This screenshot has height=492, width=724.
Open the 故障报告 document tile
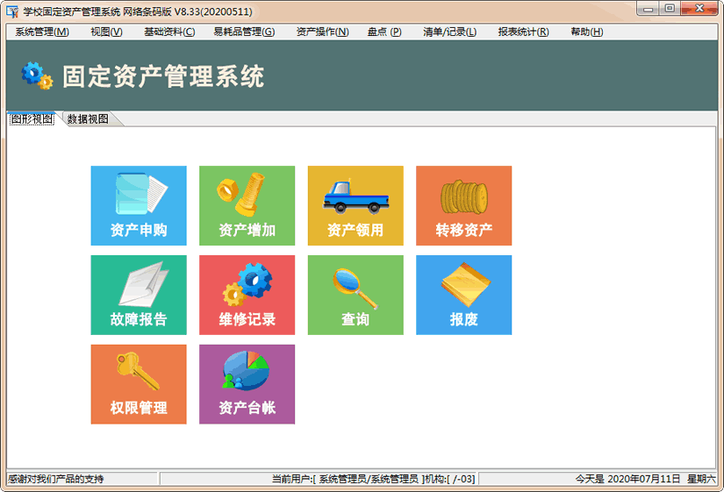point(139,295)
